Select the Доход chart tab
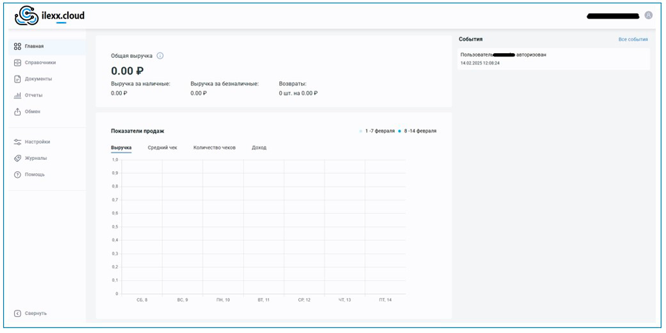This screenshot has width=666, height=333. (x=259, y=147)
